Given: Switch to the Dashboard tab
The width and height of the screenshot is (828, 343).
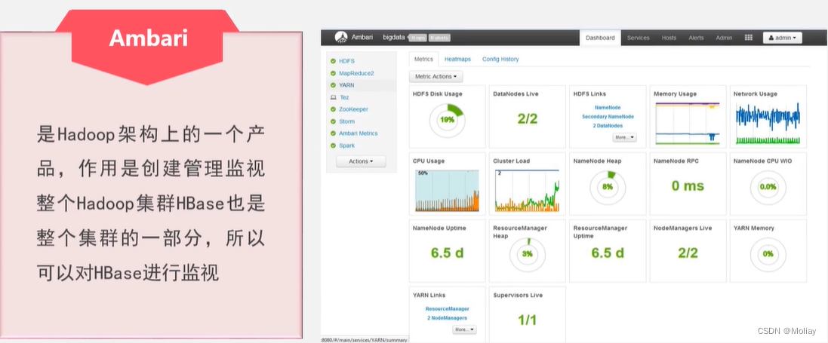Looking at the screenshot, I should pos(600,38).
